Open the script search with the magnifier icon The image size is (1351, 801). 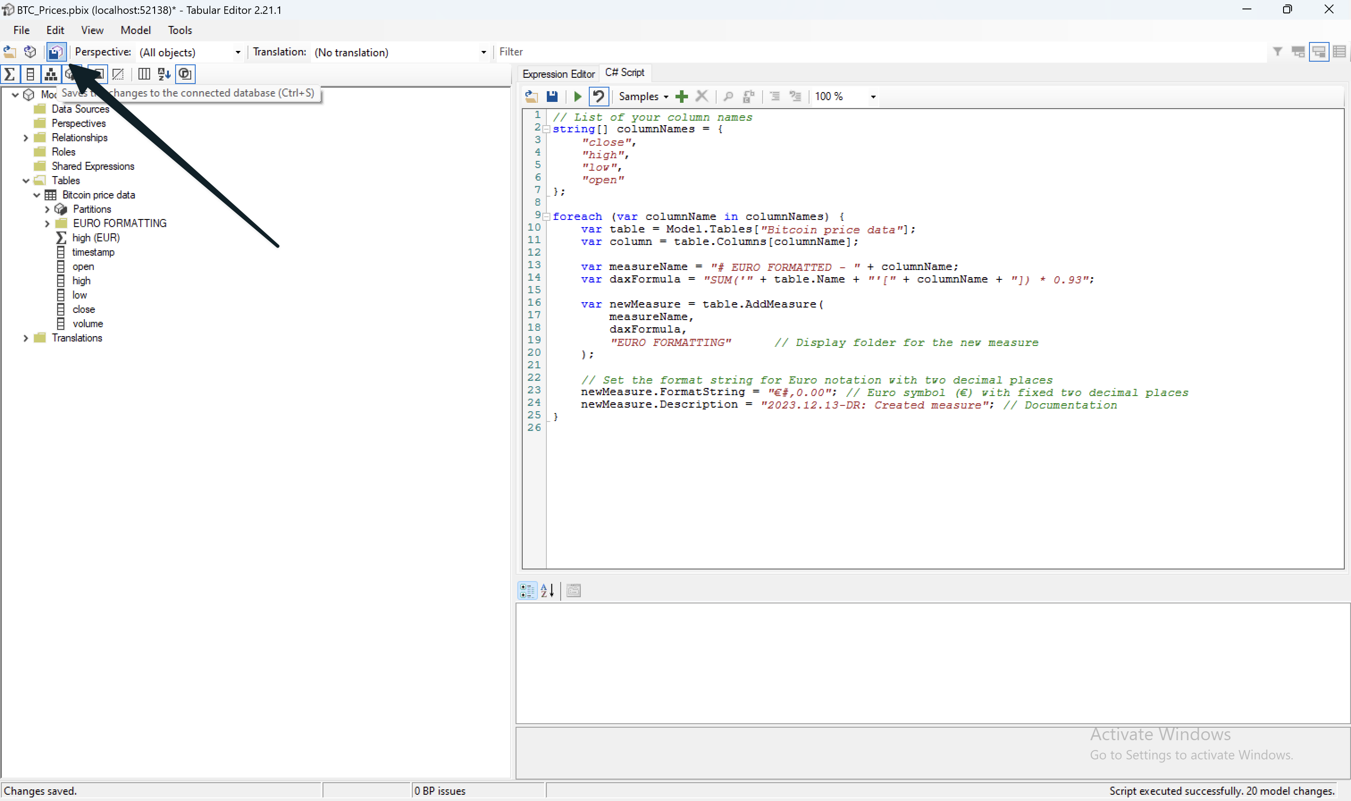click(727, 96)
